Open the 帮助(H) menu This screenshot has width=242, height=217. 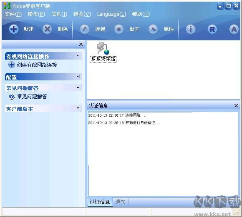pos(141,14)
